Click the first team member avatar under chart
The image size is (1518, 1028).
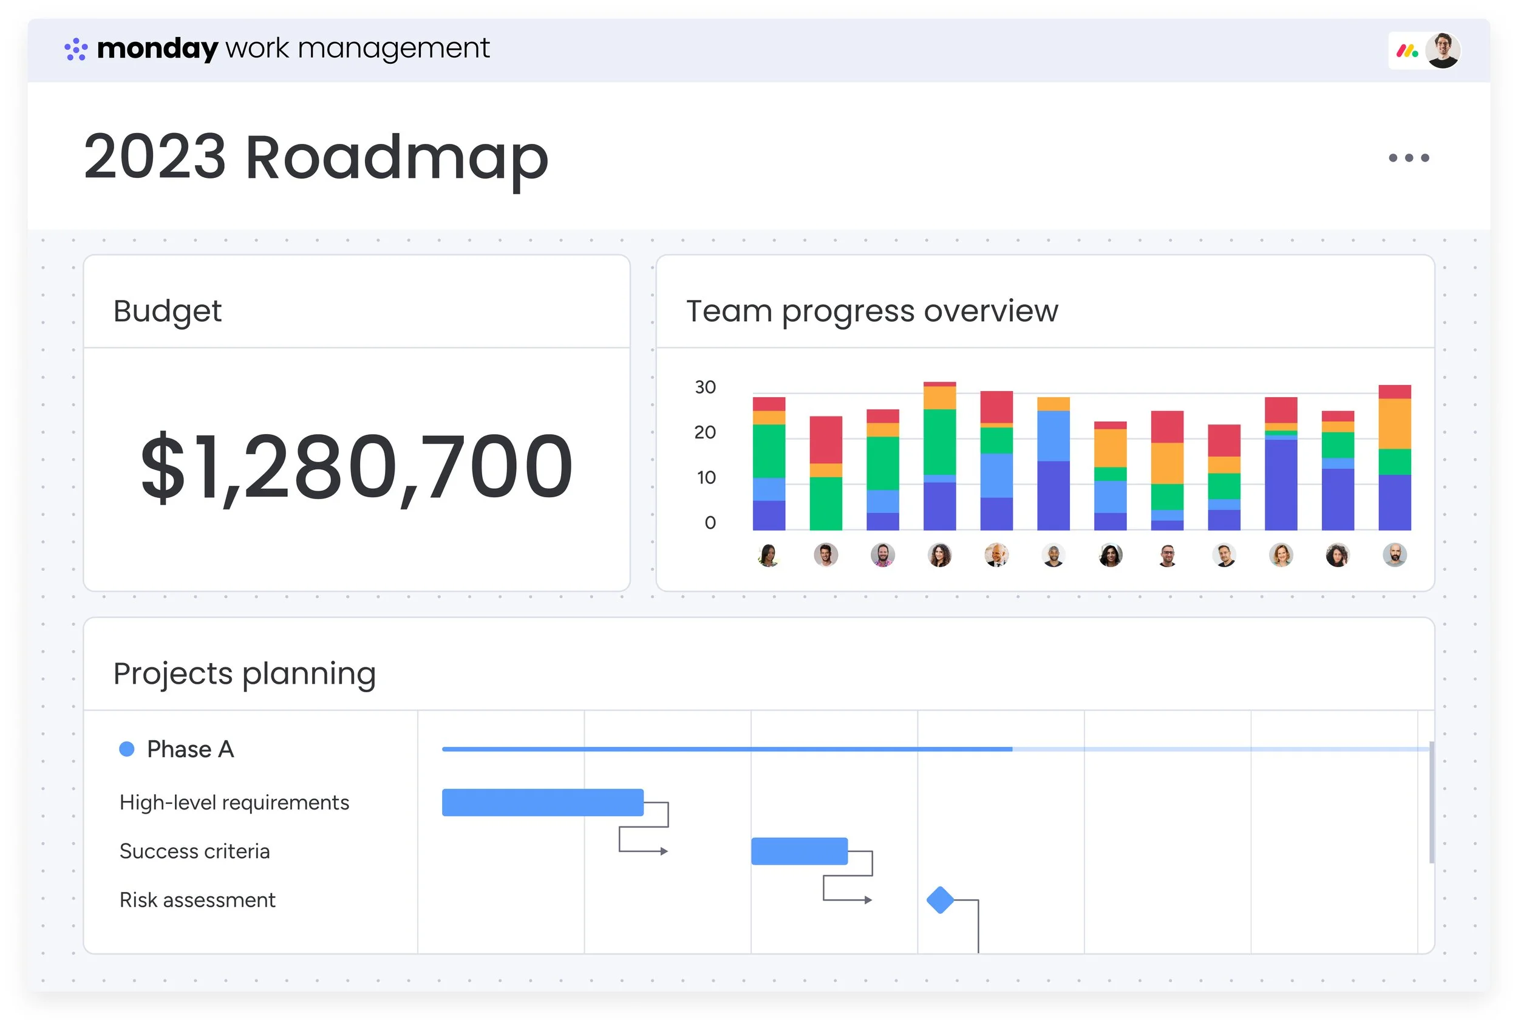[769, 555]
